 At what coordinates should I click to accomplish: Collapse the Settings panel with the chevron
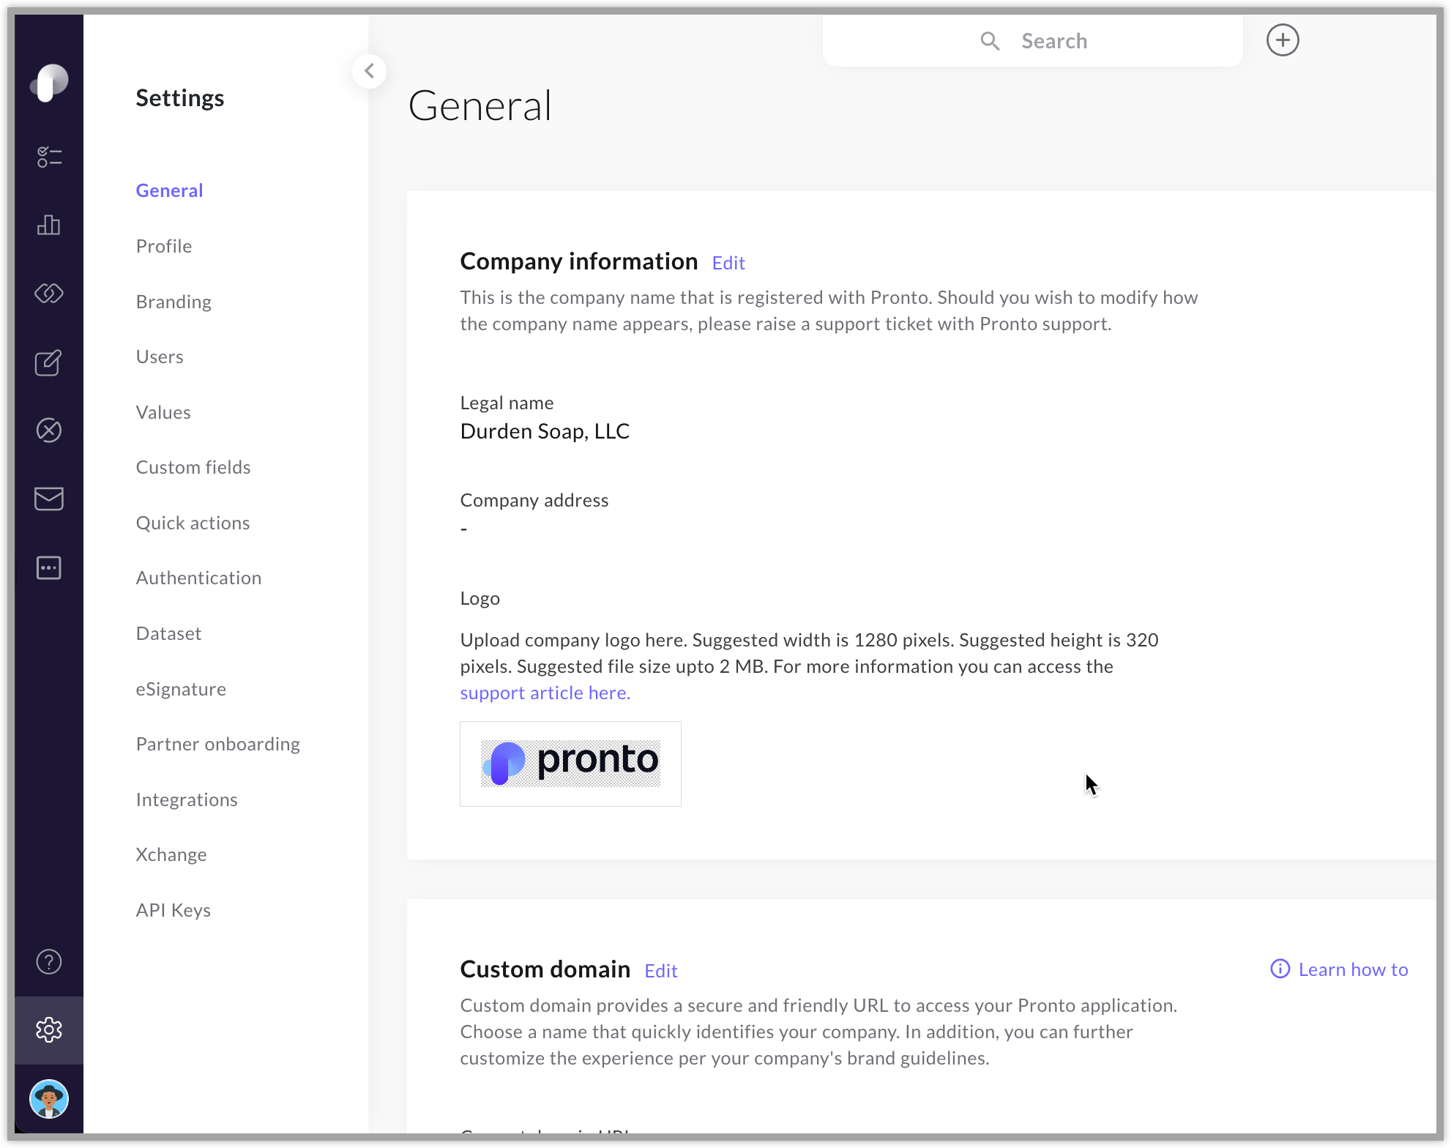point(369,71)
